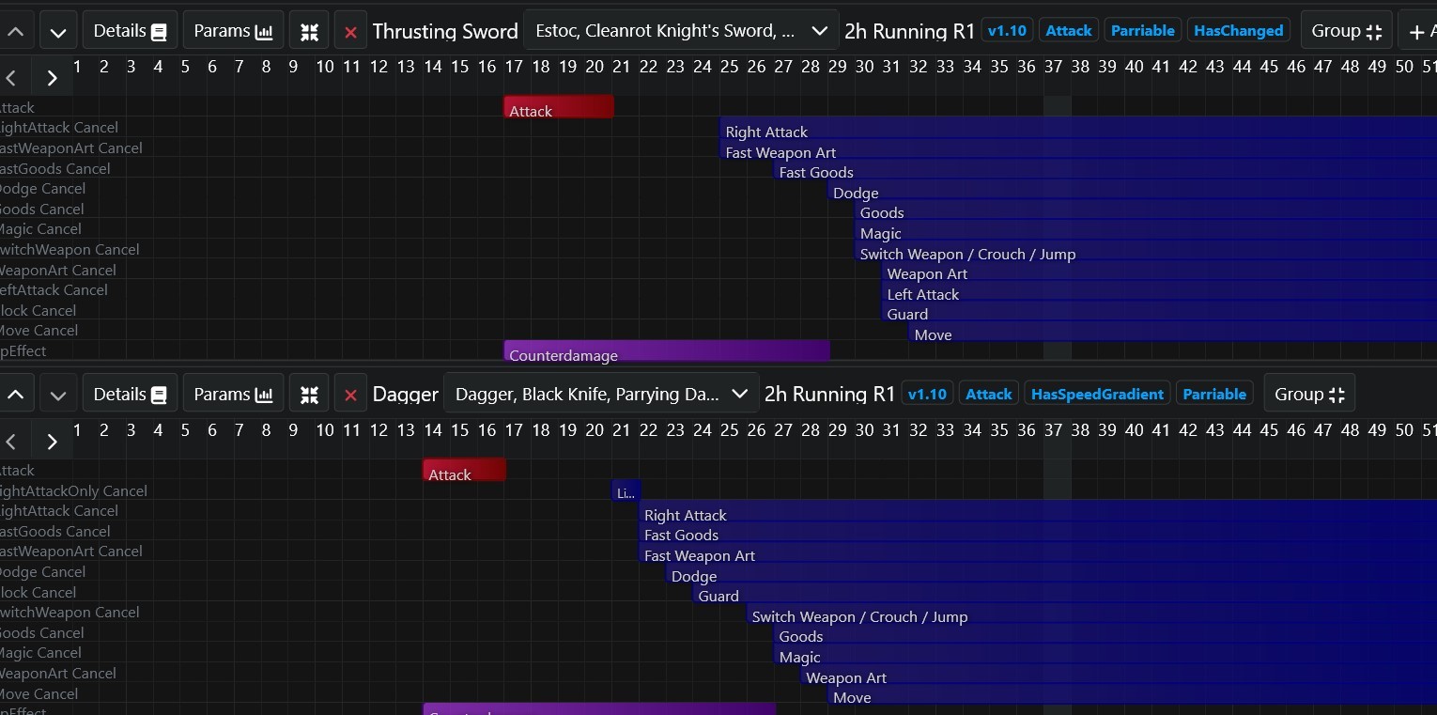
Task: Go to next frame in Dagger timeline
Action: (53, 442)
